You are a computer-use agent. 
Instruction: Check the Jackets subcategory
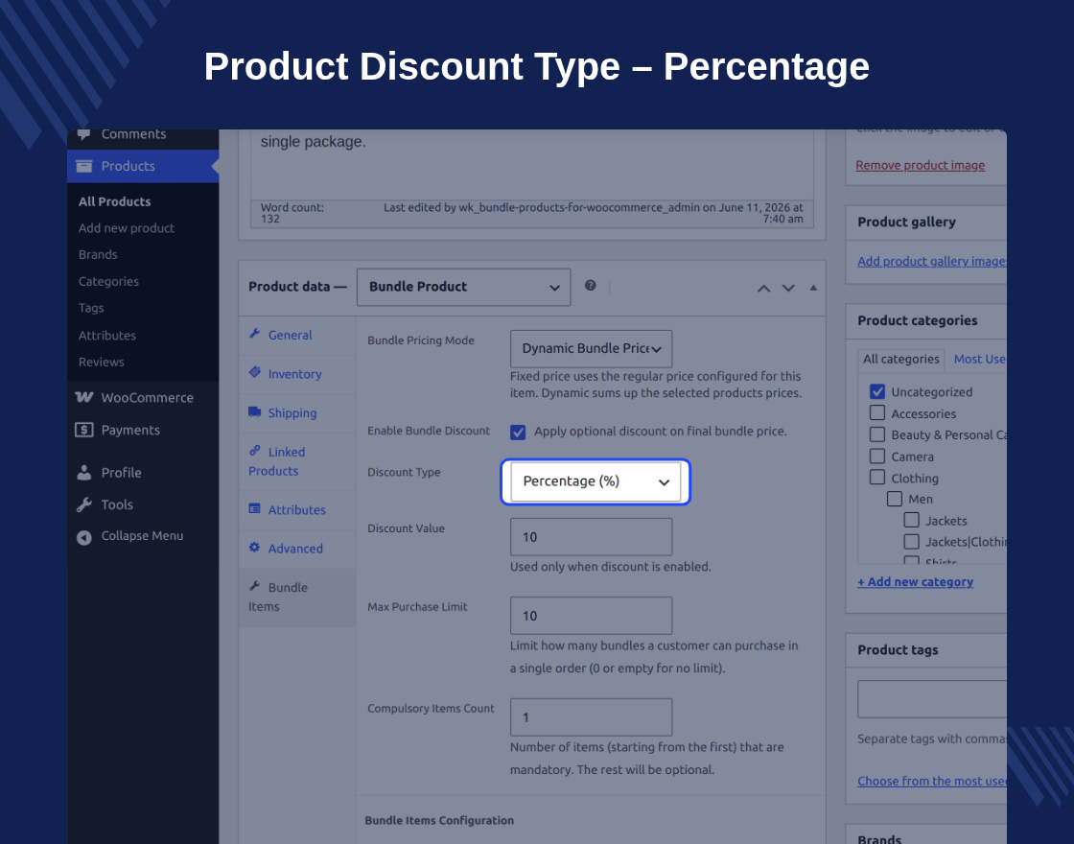pyautogui.click(x=912, y=520)
